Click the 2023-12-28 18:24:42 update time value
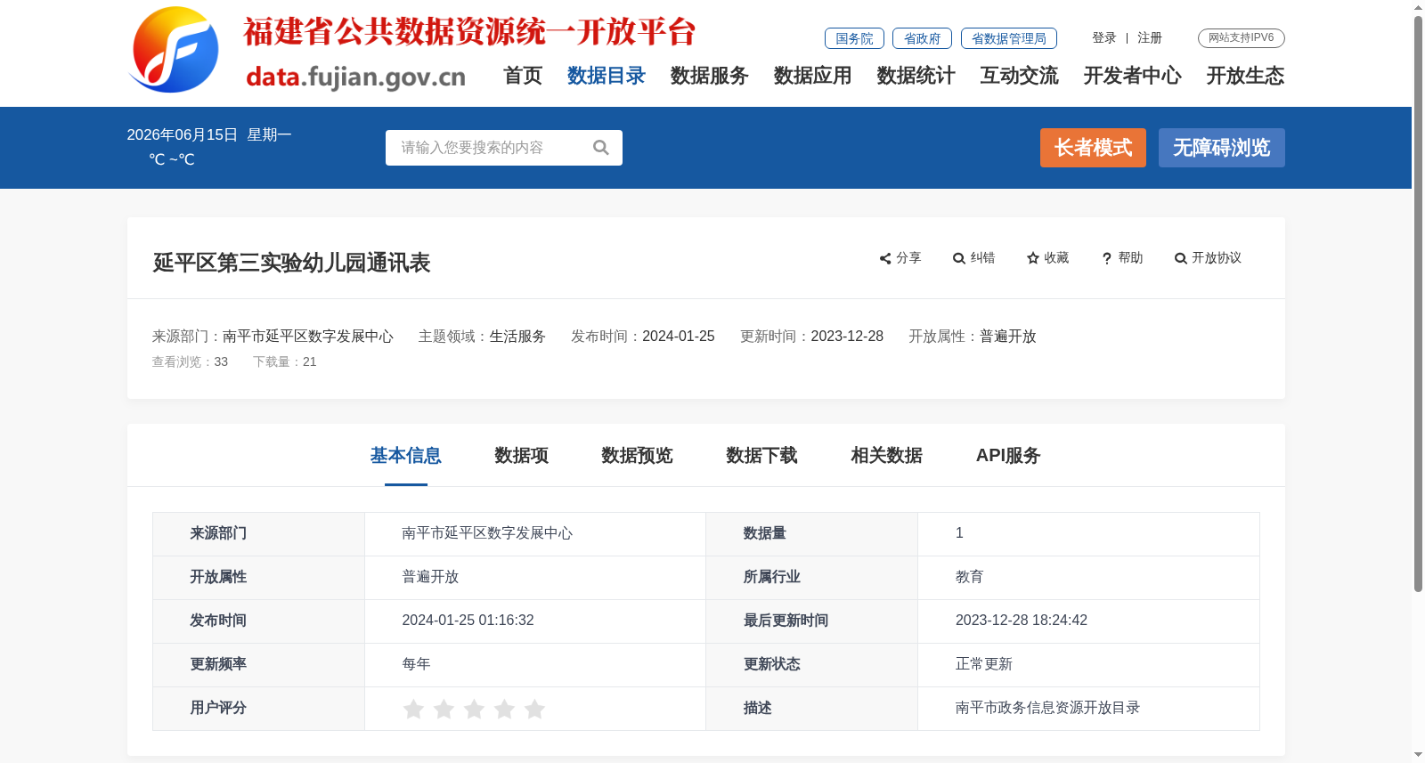Screen dimensions: 1425x763 tap(1022, 621)
